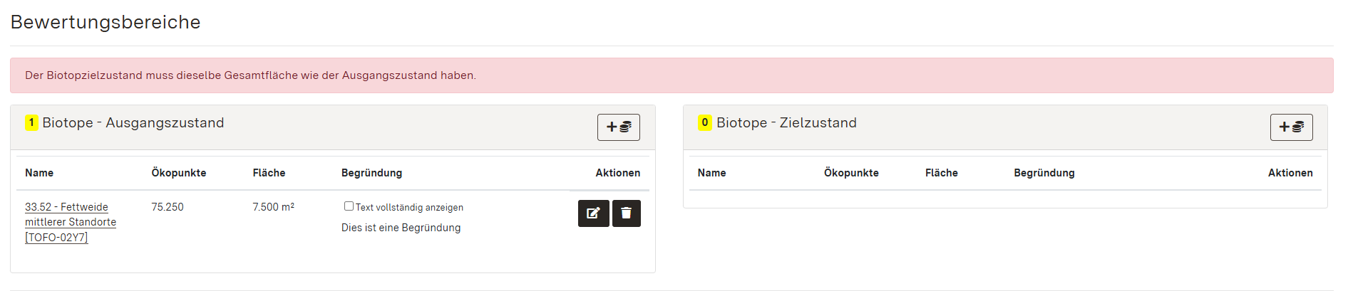The image size is (1348, 291).
Task: Click the Fläche value 7.500 m²
Action: pyautogui.click(x=273, y=207)
